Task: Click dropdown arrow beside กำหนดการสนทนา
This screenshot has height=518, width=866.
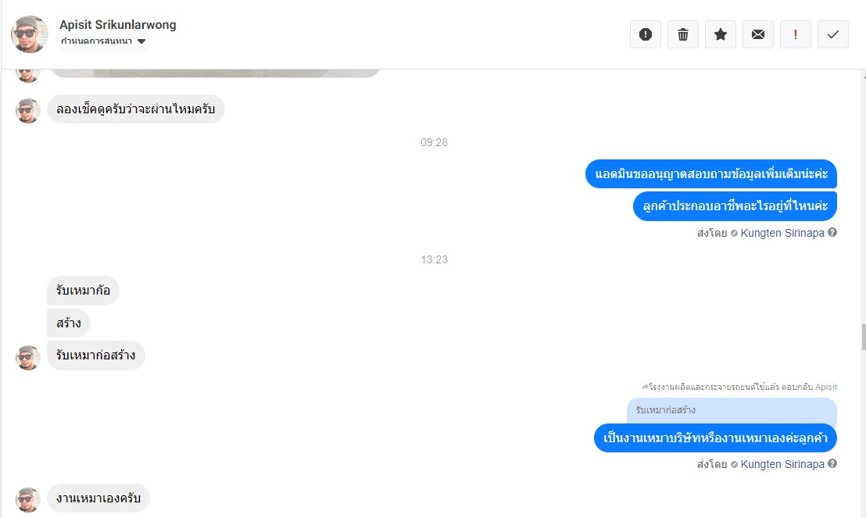Action: (141, 41)
